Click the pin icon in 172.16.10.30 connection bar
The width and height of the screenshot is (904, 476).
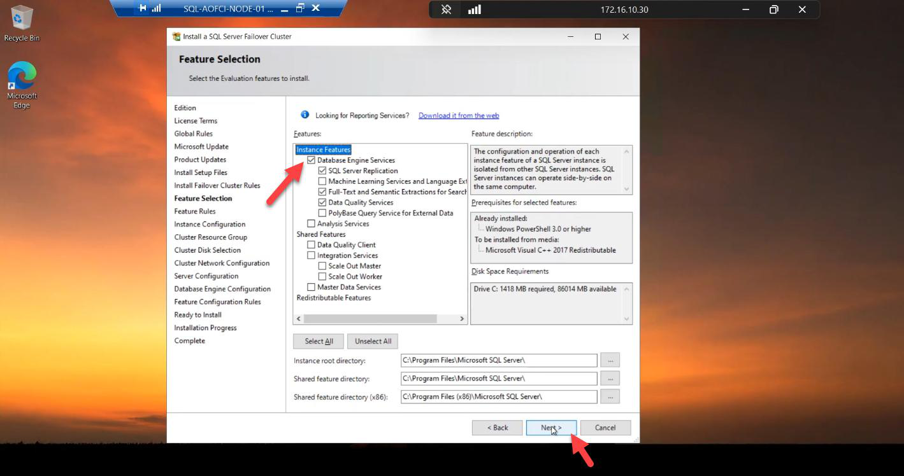pos(447,10)
